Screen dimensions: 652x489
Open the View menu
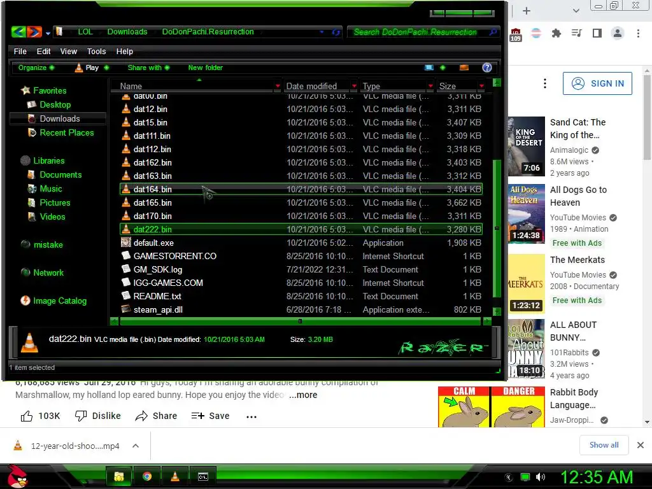[x=69, y=51]
